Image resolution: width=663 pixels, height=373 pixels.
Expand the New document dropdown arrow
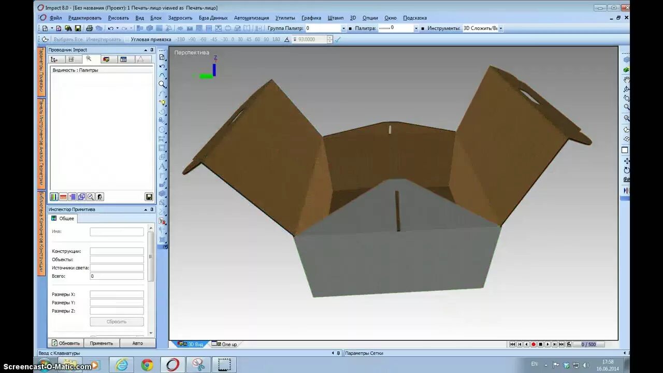[52, 28]
